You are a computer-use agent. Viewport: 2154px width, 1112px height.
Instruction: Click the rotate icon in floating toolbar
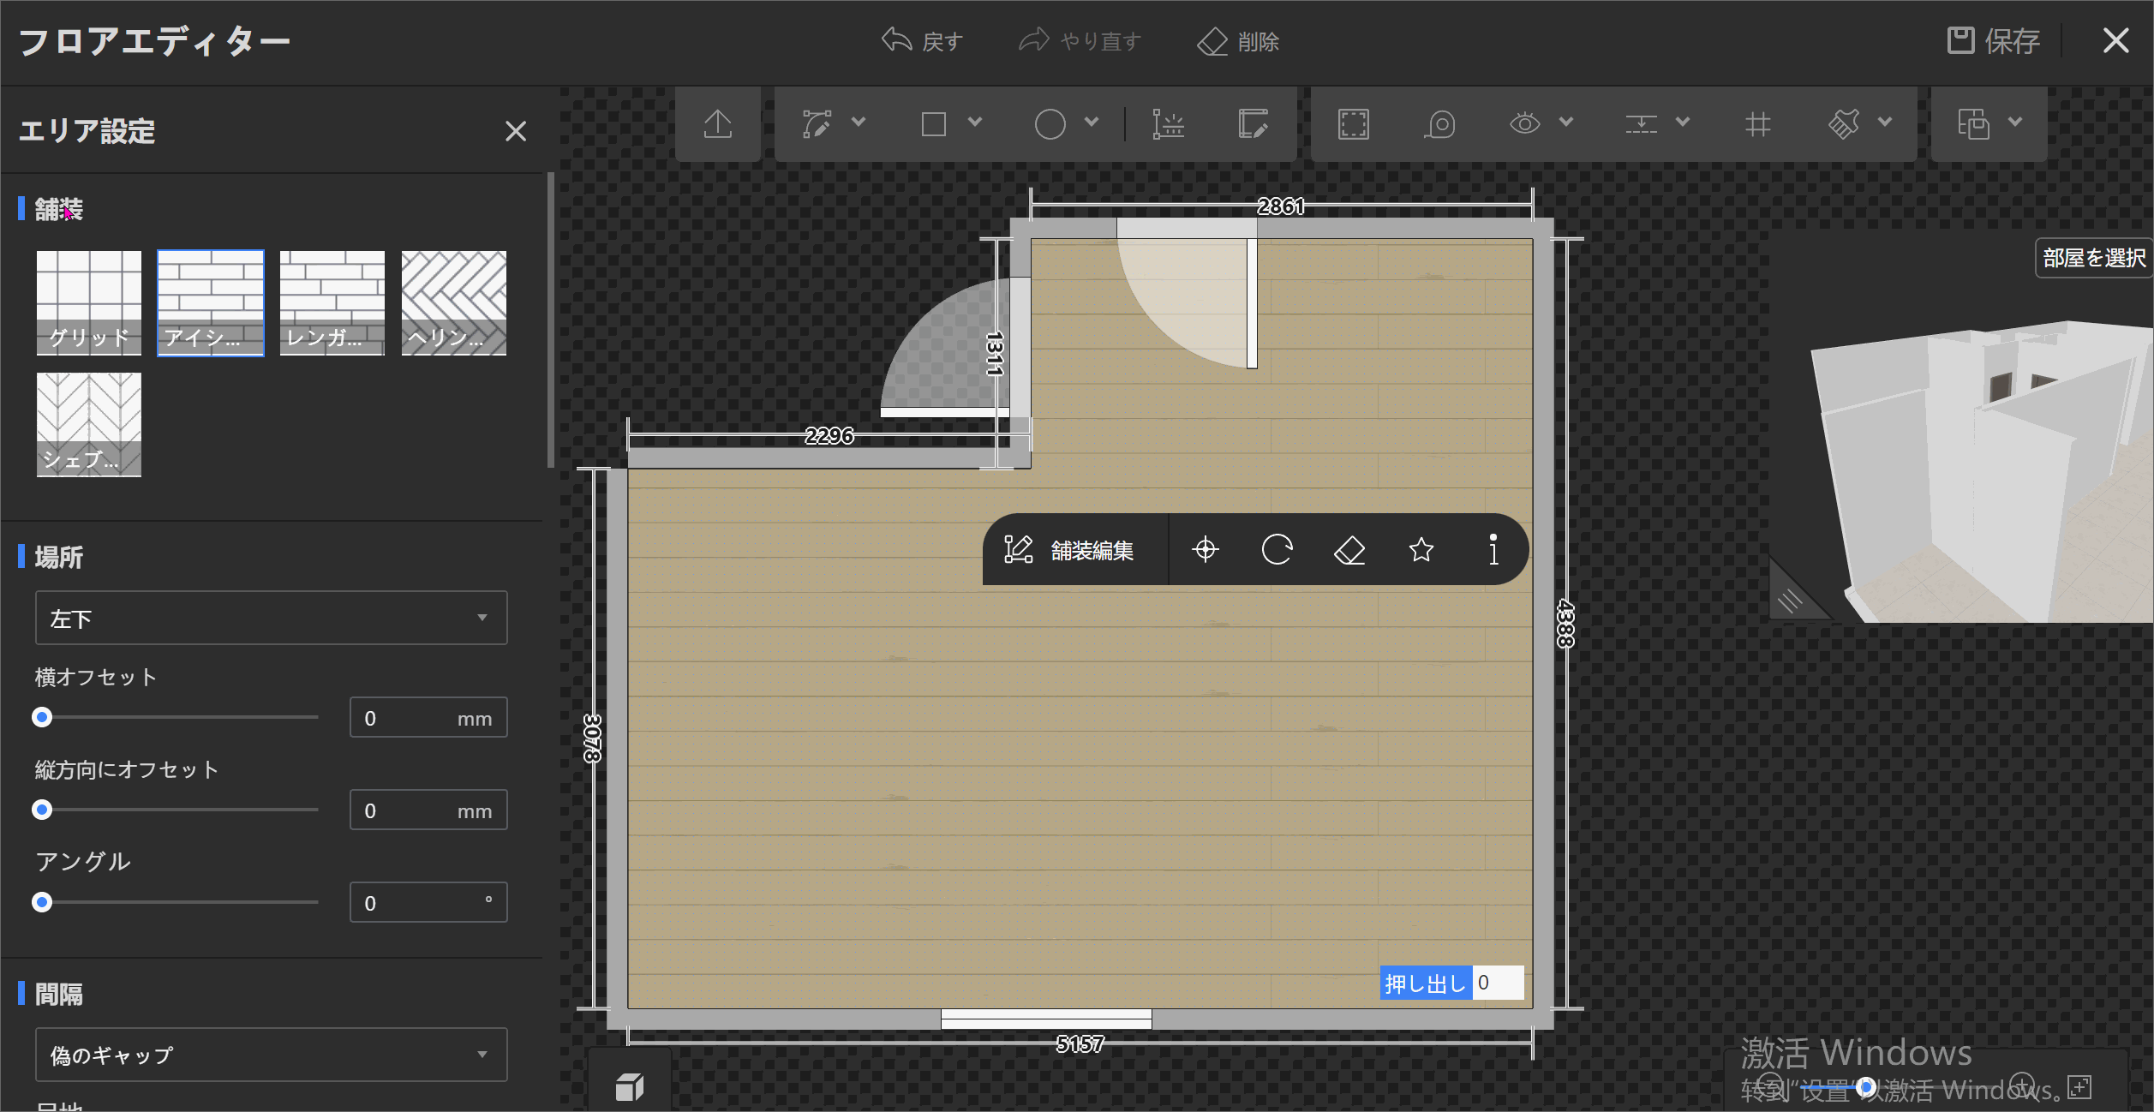click(1277, 549)
